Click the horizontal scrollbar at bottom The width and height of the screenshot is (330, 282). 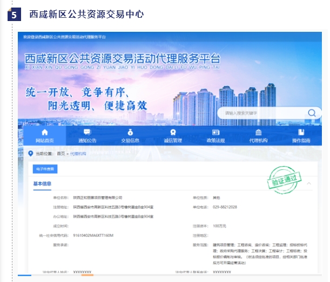click(170, 275)
